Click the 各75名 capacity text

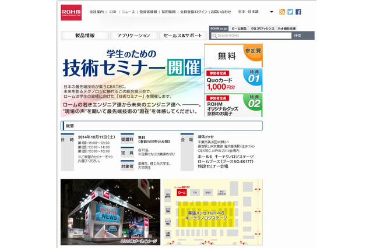pyautogui.click(x=143, y=150)
